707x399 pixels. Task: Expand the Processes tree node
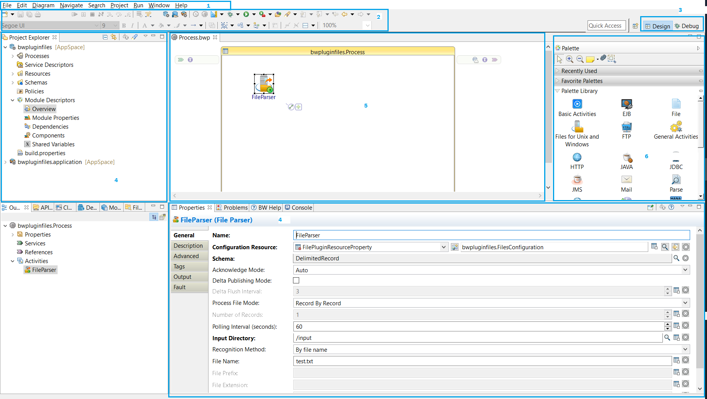point(13,56)
